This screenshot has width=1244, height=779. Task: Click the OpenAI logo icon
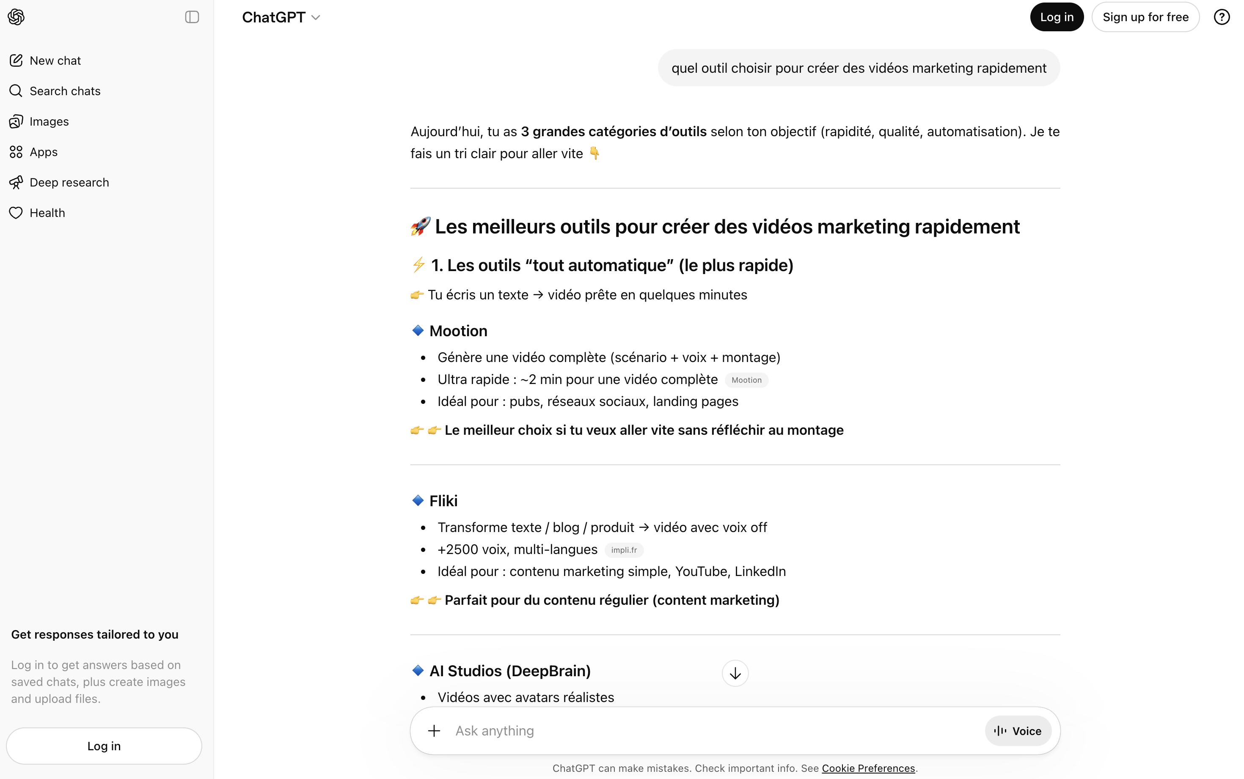[x=16, y=17]
